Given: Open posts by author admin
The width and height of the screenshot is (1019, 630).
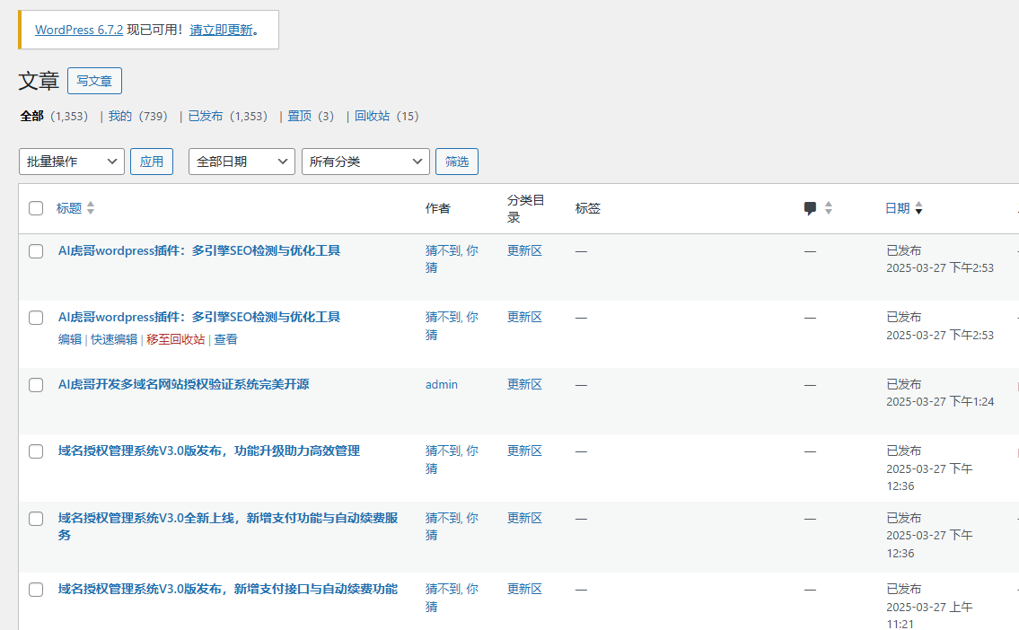Looking at the screenshot, I should tap(441, 384).
